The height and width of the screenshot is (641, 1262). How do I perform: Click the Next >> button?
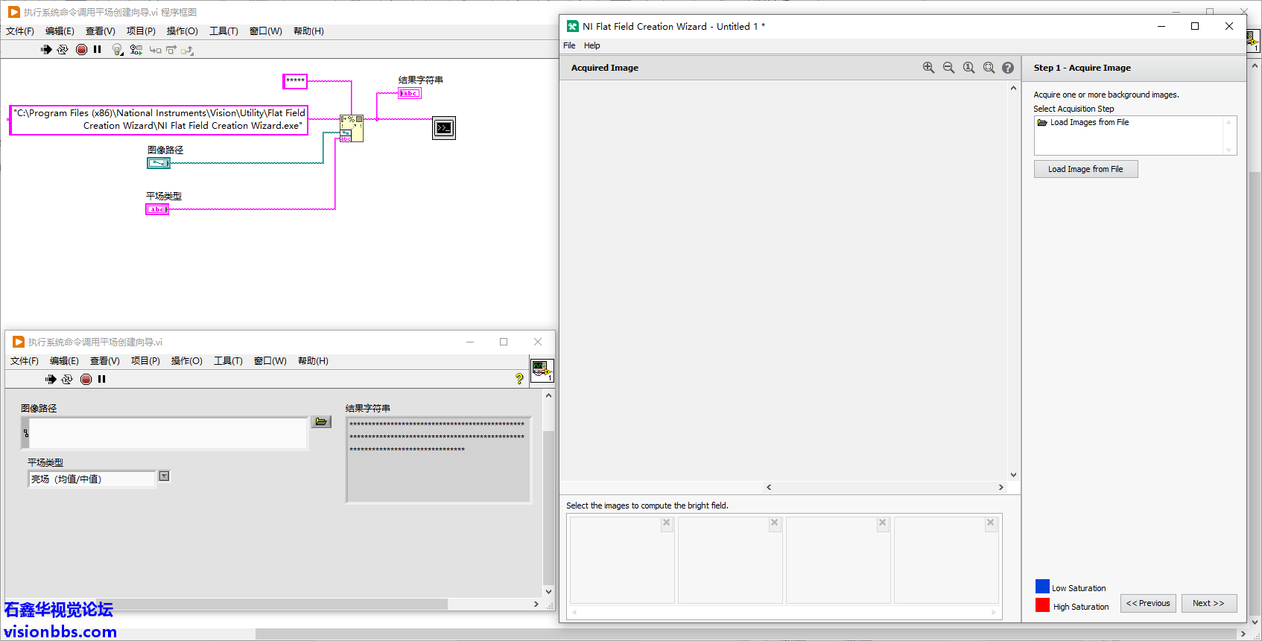(x=1208, y=603)
